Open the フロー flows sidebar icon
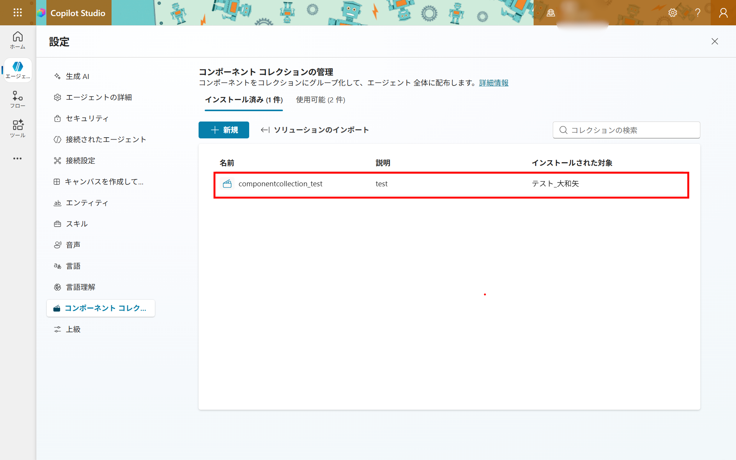 (18, 99)
